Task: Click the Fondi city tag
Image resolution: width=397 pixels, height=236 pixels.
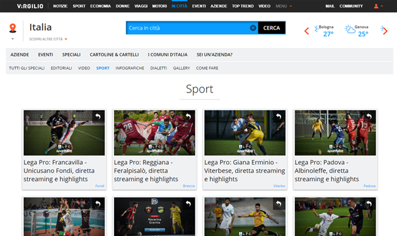Action: click(100, 186)
